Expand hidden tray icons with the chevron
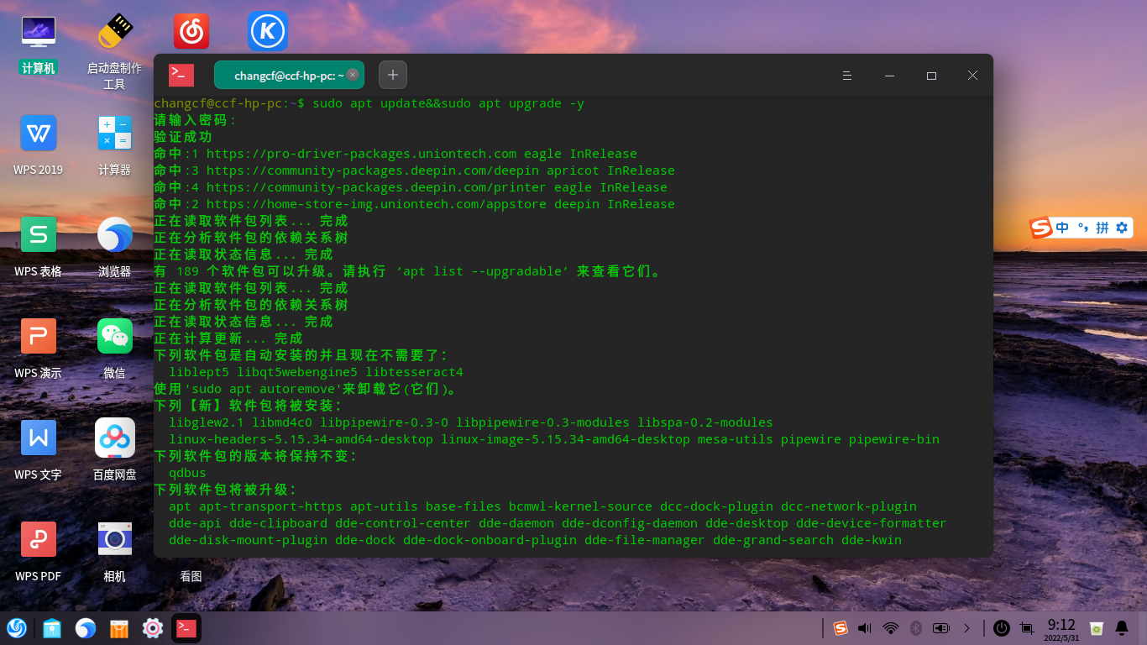 [966, 627]
